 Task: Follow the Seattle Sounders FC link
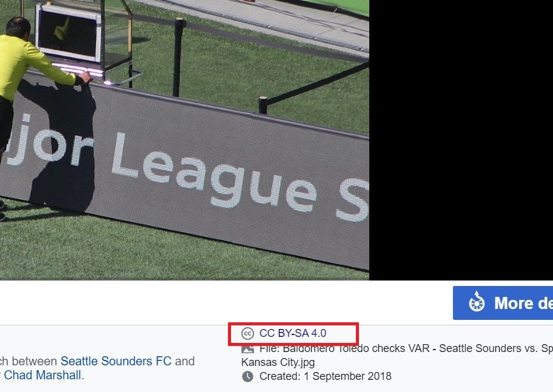point(116,361)
